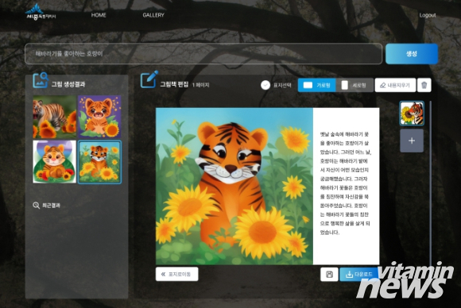
Task: Select the sitting cartoon tiger with red flowers thumbnail
Action: tap(54, 162)
